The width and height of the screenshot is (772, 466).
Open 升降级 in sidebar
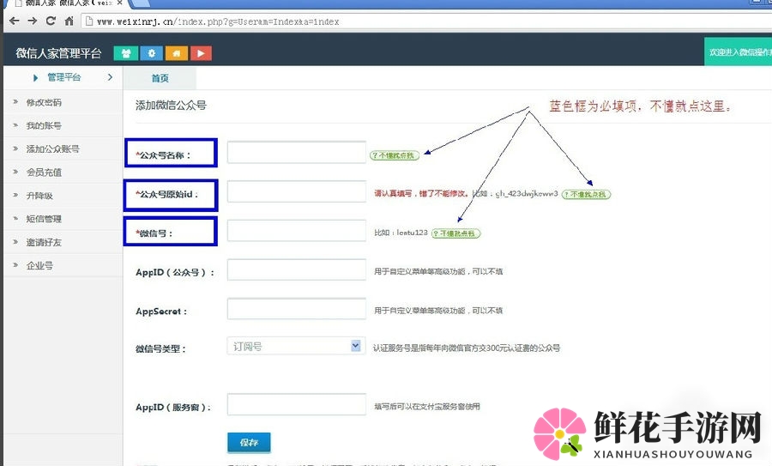[x=39, y=196]
